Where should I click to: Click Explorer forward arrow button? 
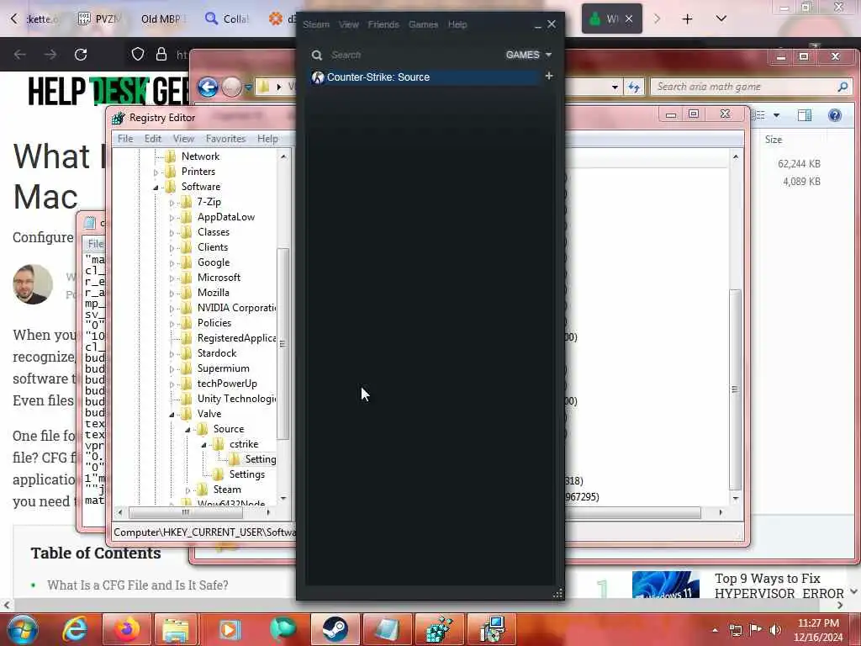[x=232, y=87]
